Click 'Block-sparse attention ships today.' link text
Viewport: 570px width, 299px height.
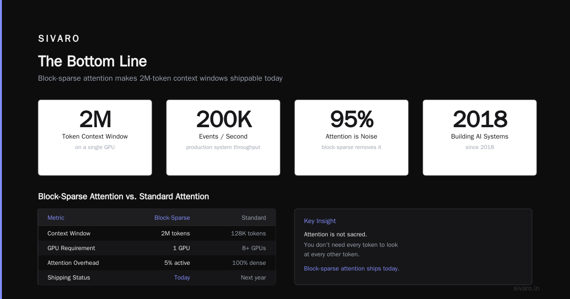pos(351,269)
